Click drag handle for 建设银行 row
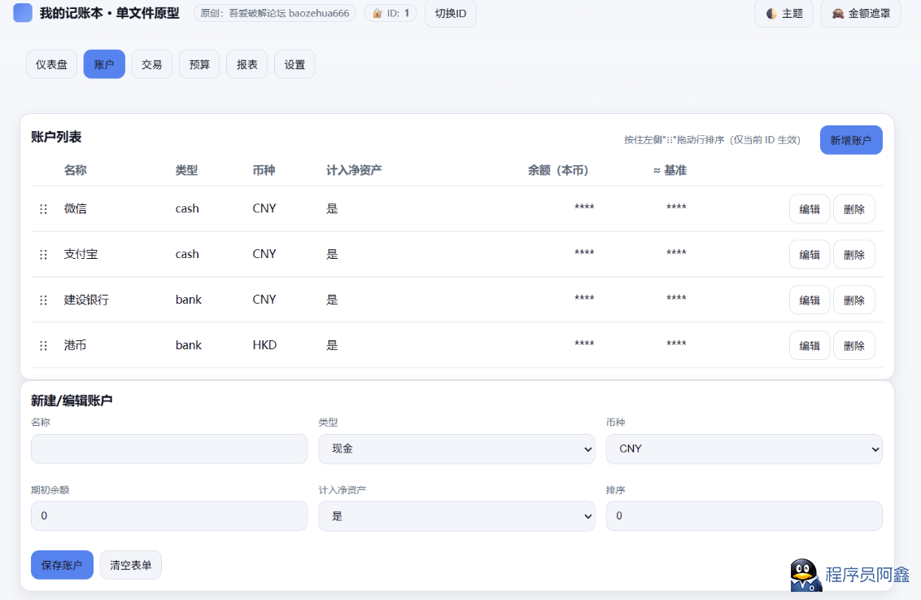The height and width of the screenshot is (600, 921). 43,300
